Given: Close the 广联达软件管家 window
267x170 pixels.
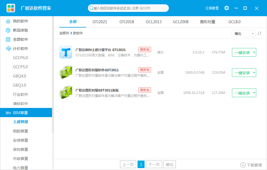Looking at the screenshot, I should [256, 8].
